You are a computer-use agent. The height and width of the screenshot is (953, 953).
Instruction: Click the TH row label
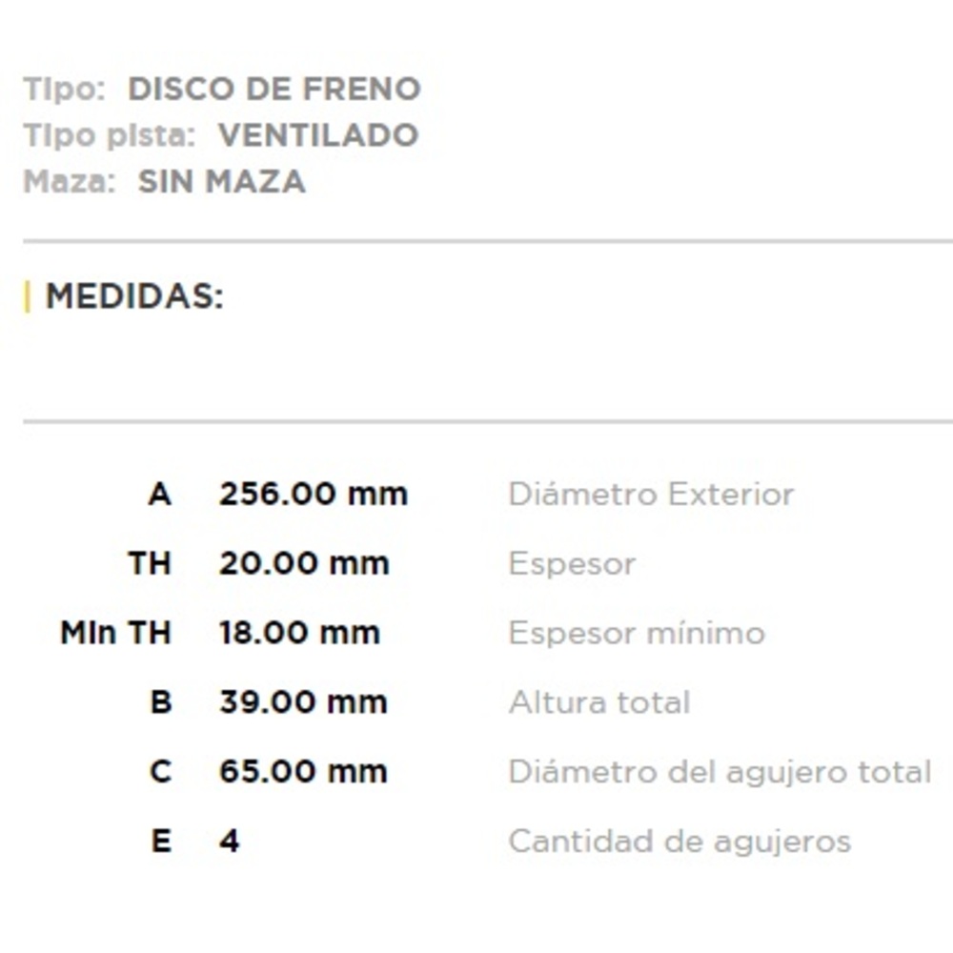(x=150, y=563)
